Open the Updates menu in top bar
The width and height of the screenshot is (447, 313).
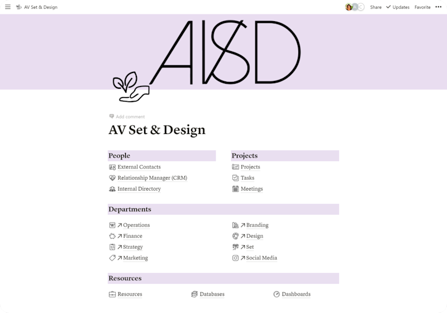pos(398,7)
